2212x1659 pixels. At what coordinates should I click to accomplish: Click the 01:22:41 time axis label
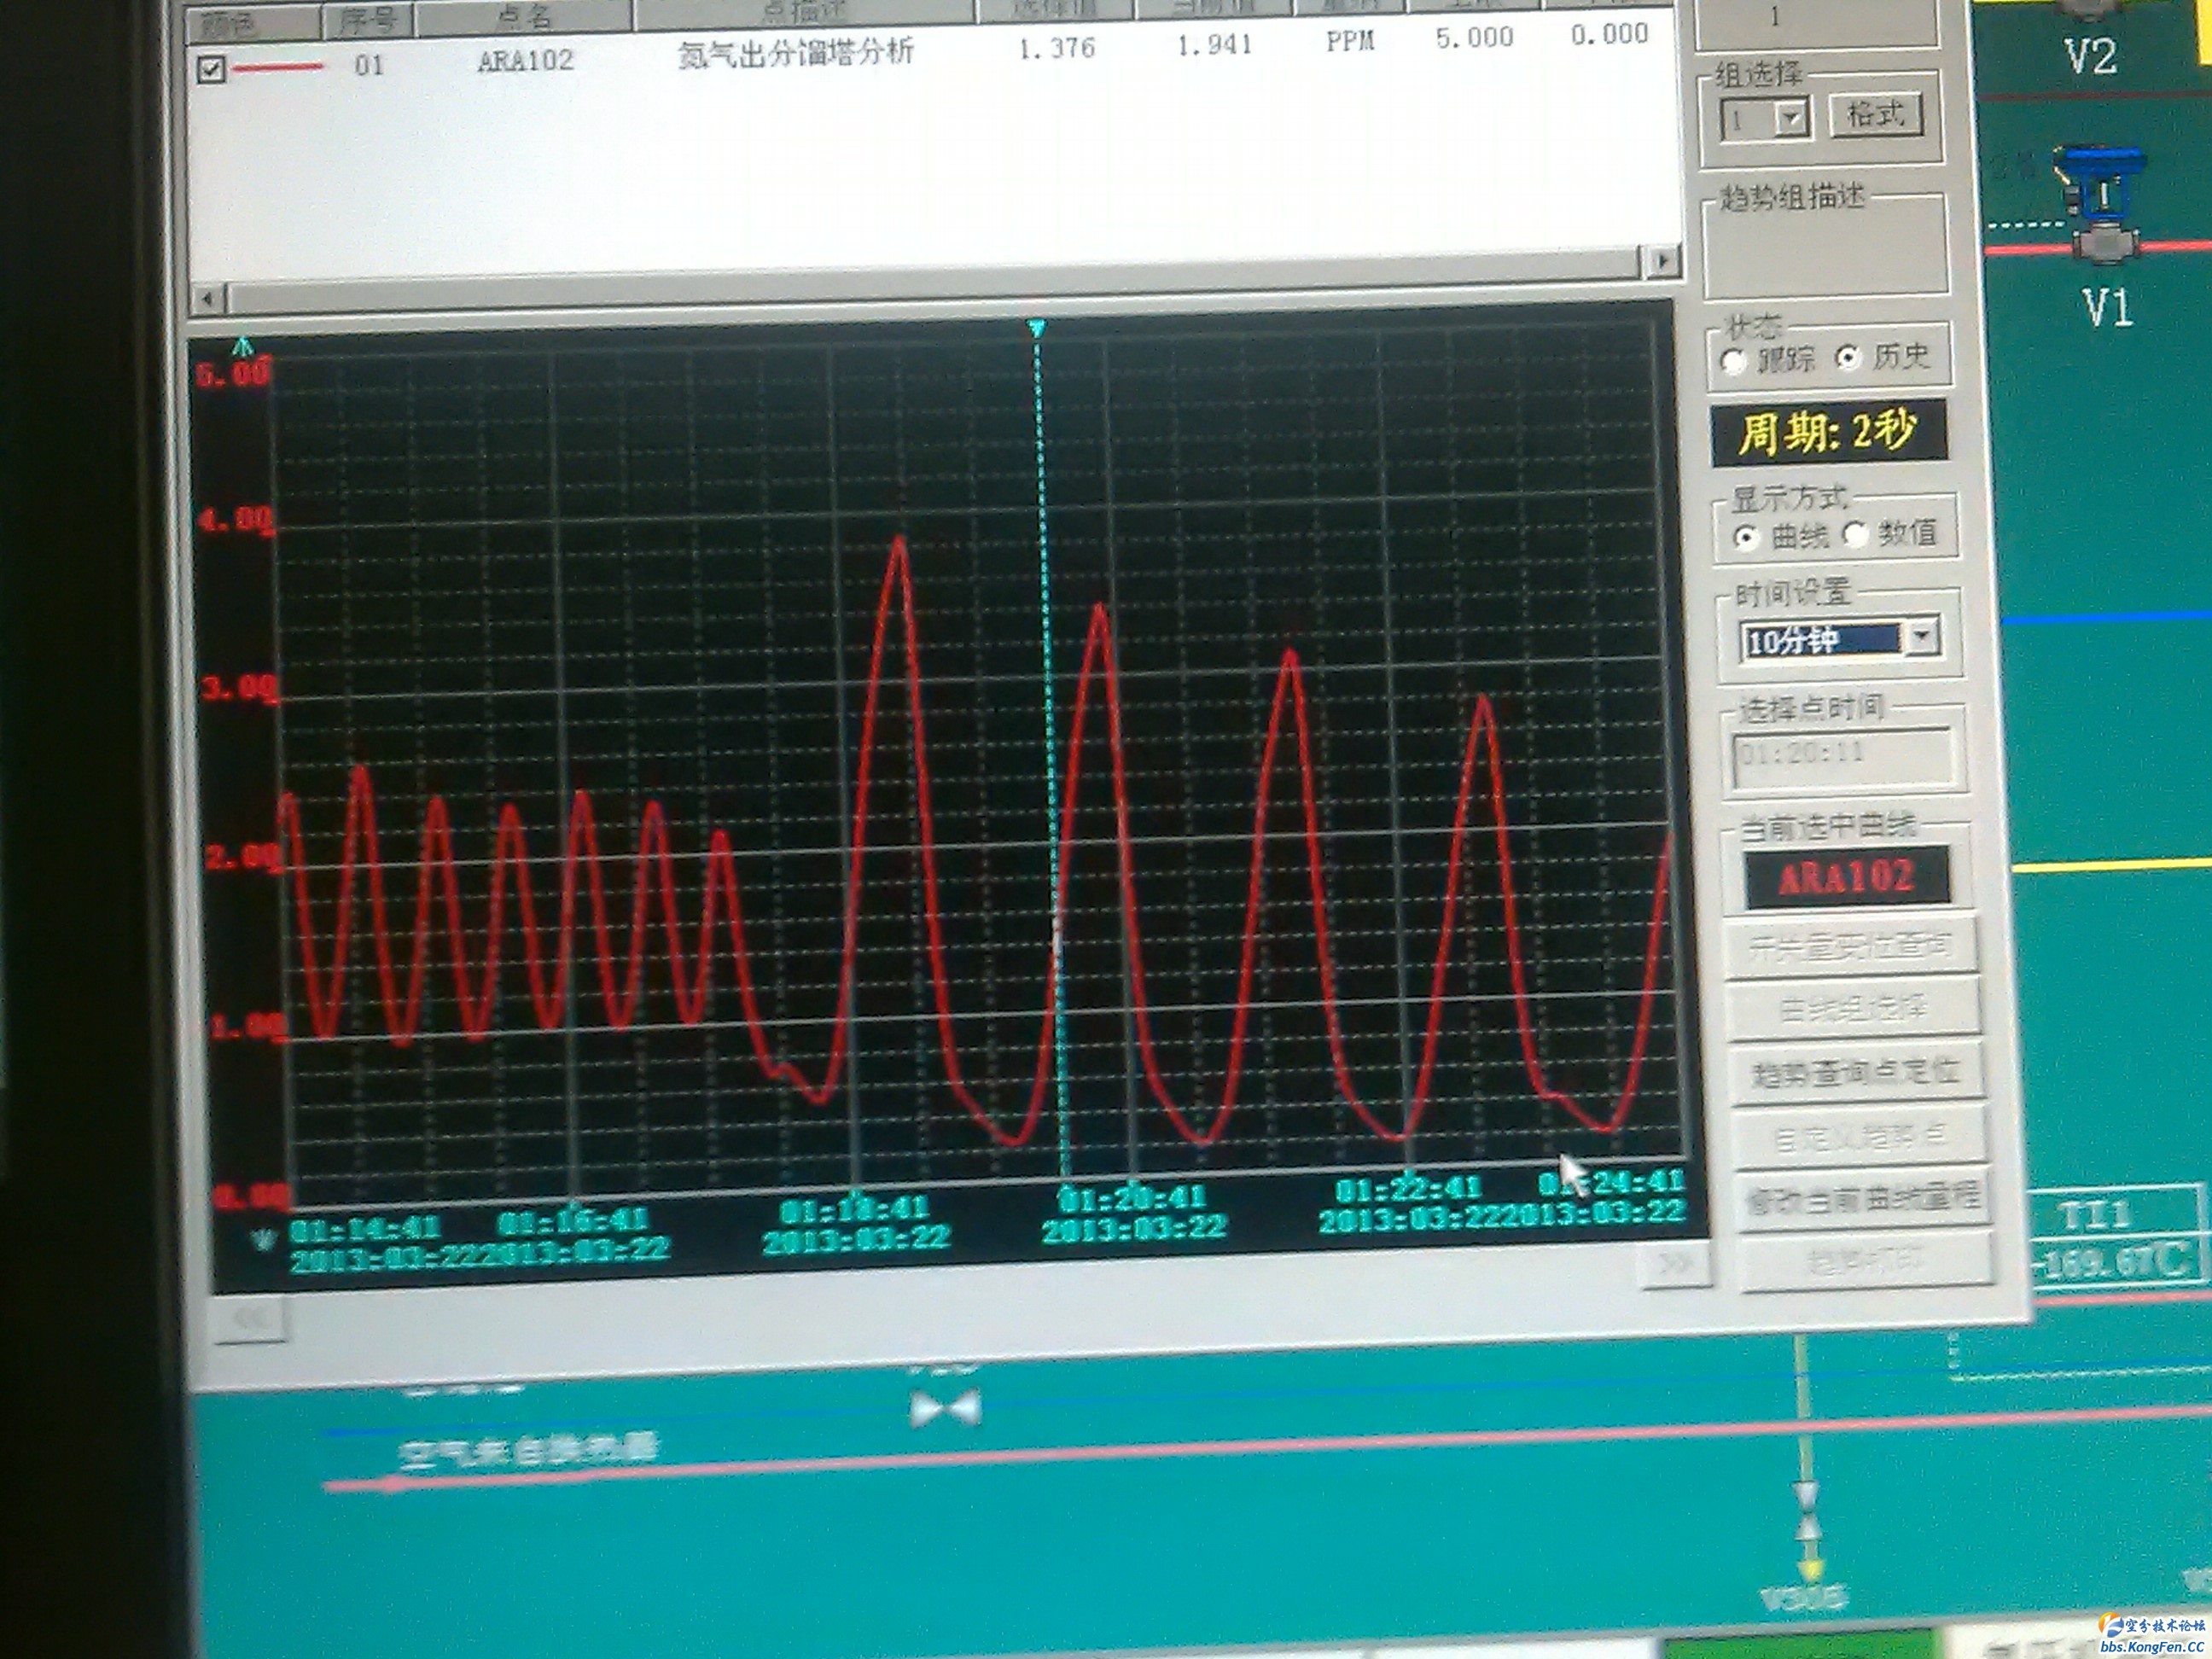1407,1190
